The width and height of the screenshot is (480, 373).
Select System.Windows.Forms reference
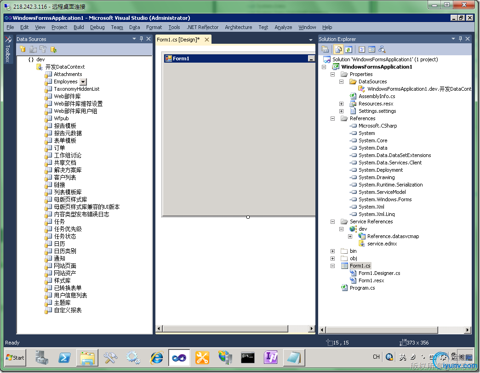pos(385,199)
